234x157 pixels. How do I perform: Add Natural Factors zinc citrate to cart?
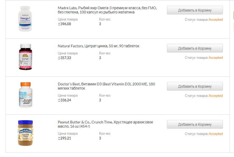195,48
